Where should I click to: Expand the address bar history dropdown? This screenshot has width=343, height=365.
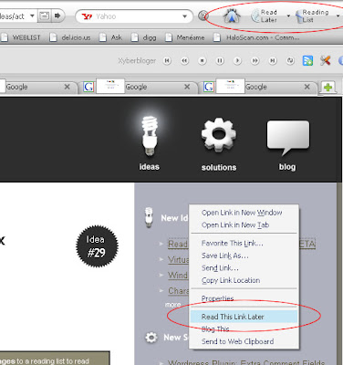pos(32,16)
